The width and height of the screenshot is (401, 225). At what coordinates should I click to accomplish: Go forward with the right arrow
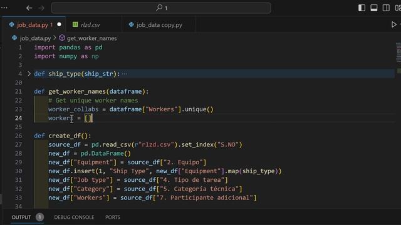click(x=41, y=8)
